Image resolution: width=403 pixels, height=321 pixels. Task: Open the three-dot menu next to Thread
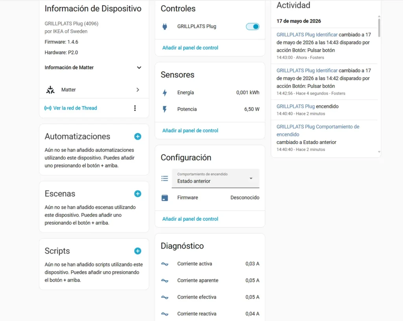point(135,108)
